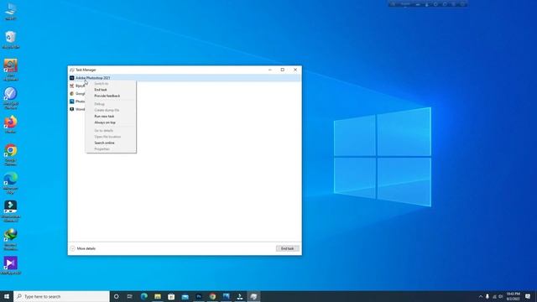
Task: Open File Explorer from taskbar
Action: [158, 296]
